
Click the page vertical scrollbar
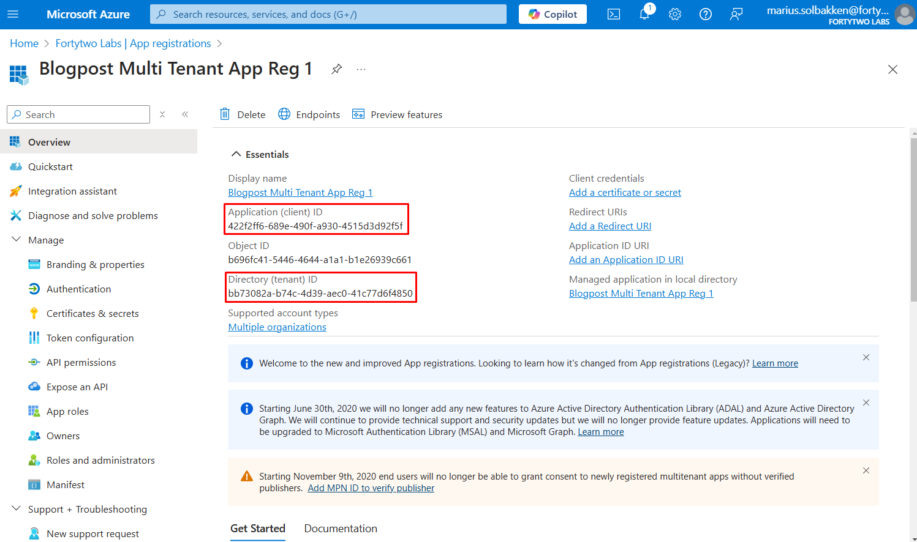pos(913,220)
